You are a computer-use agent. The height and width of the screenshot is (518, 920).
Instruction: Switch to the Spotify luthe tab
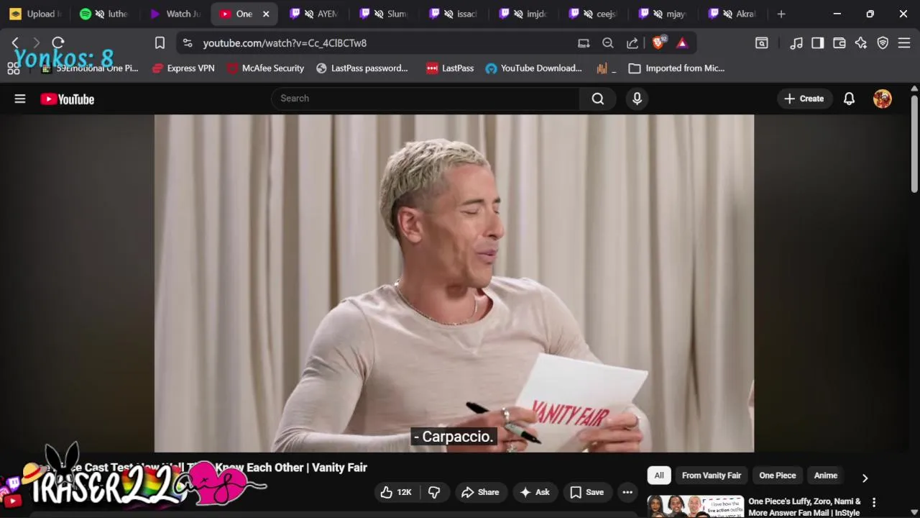point(105,14)
